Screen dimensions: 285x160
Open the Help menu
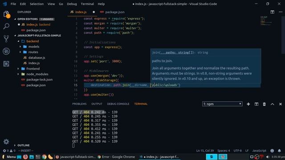point(101,4)
